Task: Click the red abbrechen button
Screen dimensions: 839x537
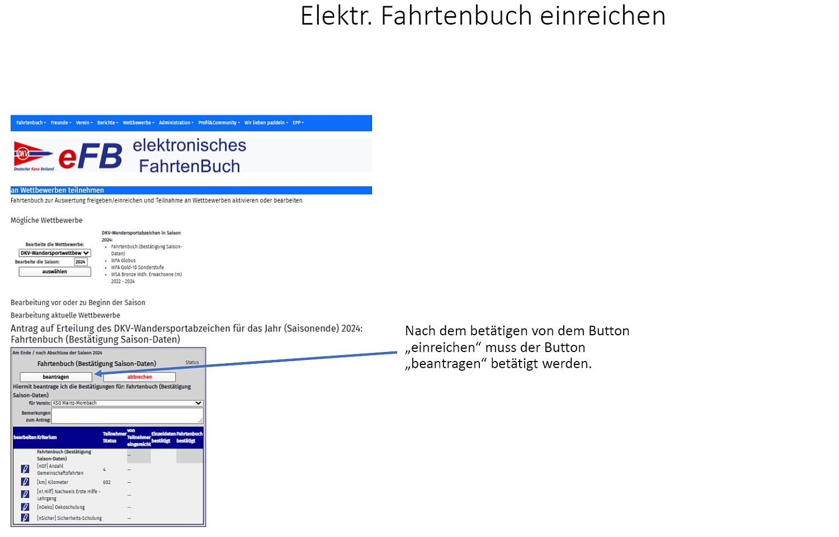Action: click(139, 377)
